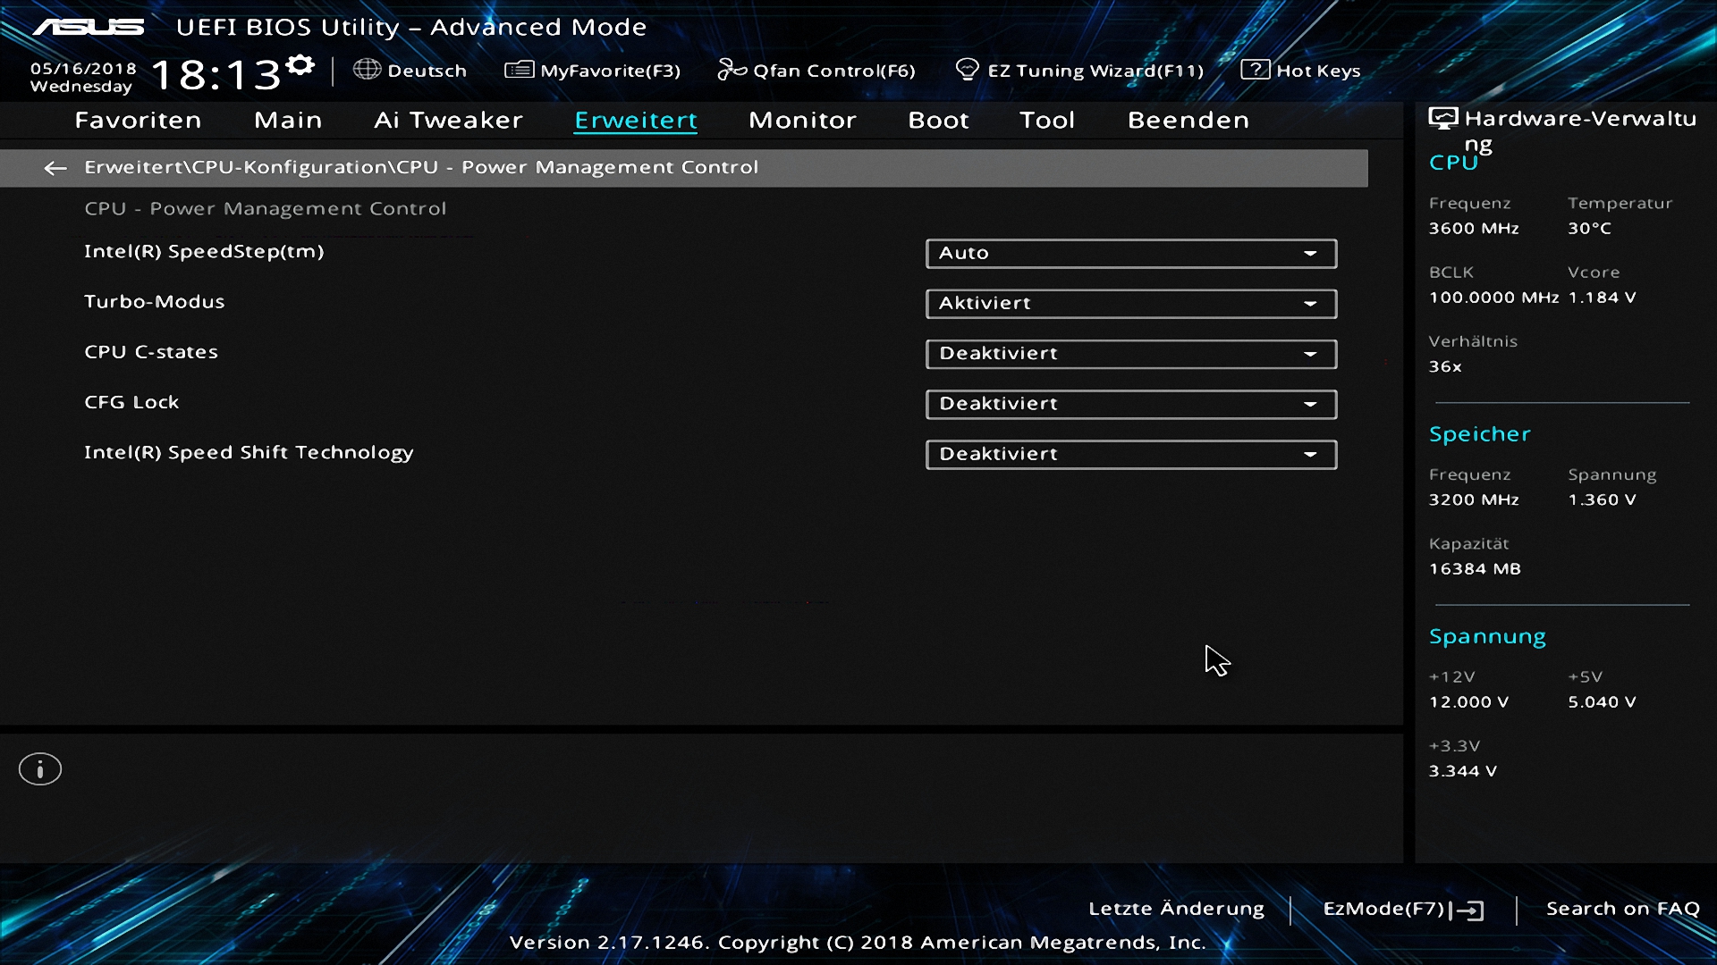Open MyFavorite list icon
The height and width of the screenshot is (965, 1717).
[519, 70]
